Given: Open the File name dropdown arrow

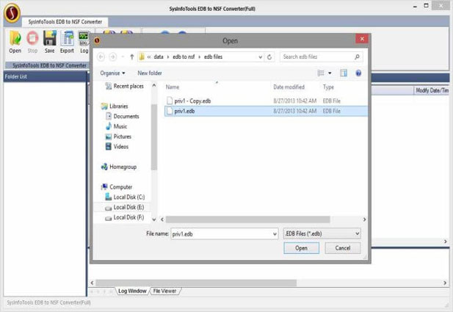Looking at the screenshot, I should click(275, 234).
